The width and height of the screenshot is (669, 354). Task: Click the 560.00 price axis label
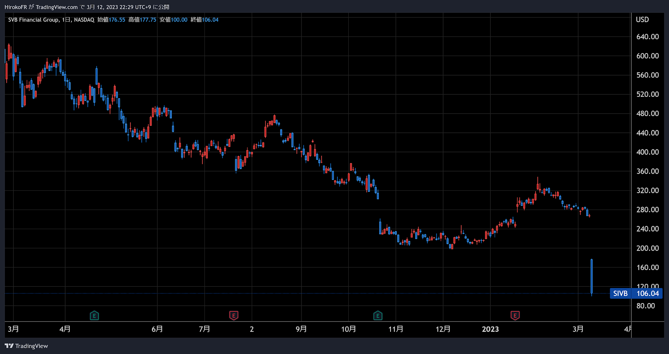648,75
